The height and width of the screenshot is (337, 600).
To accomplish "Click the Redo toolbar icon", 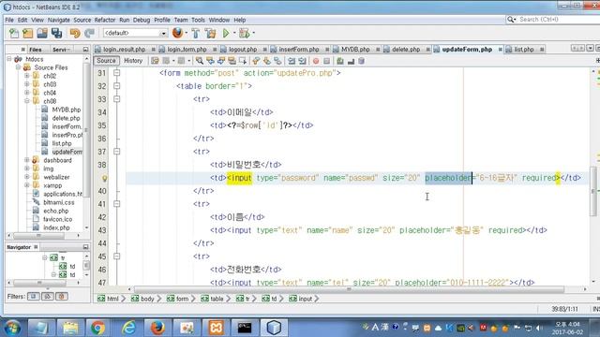I will [x=89, y=34].
